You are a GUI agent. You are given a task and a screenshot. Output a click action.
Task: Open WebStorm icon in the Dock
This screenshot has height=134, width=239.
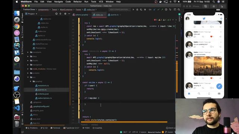point(17,46)
